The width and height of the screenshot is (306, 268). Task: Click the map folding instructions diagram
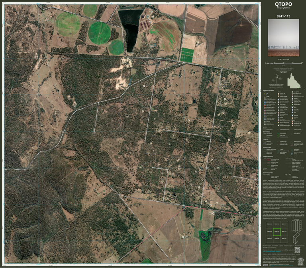[x=297, y=231]
